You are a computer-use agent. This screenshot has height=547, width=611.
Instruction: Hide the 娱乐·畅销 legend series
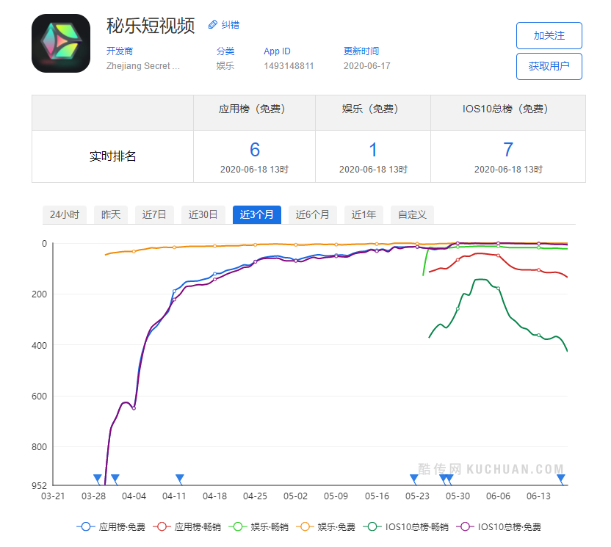(259, 526)
